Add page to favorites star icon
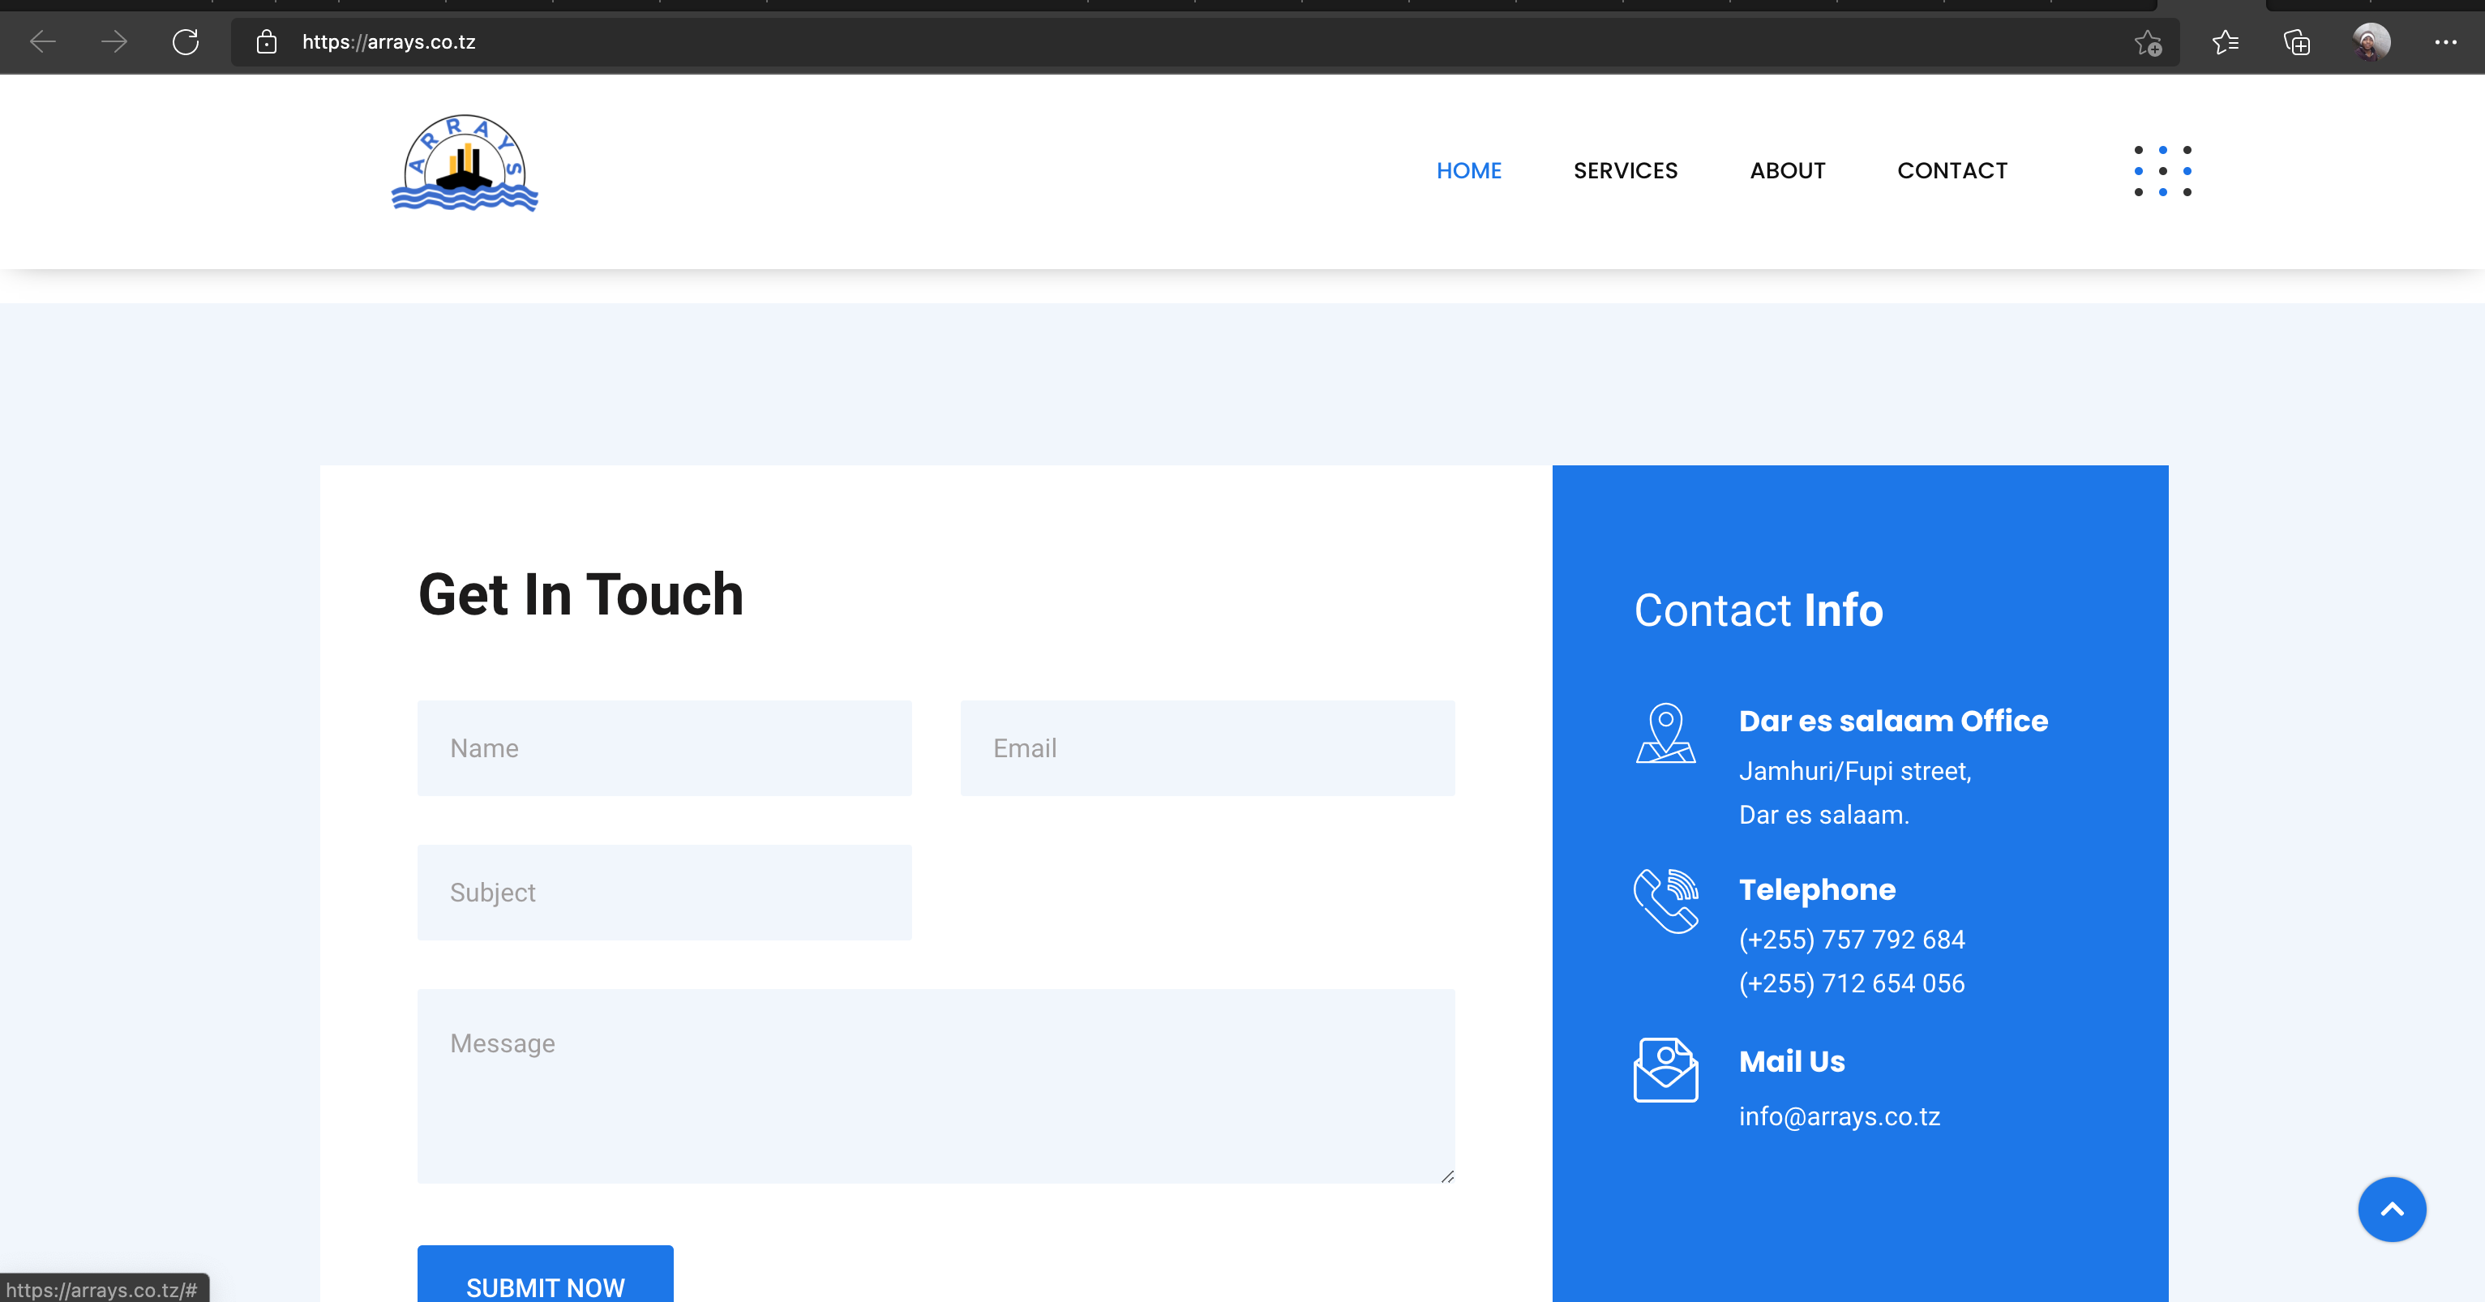The height and width of the screenshot is (1302, 2485). [x=2148, y=42]
